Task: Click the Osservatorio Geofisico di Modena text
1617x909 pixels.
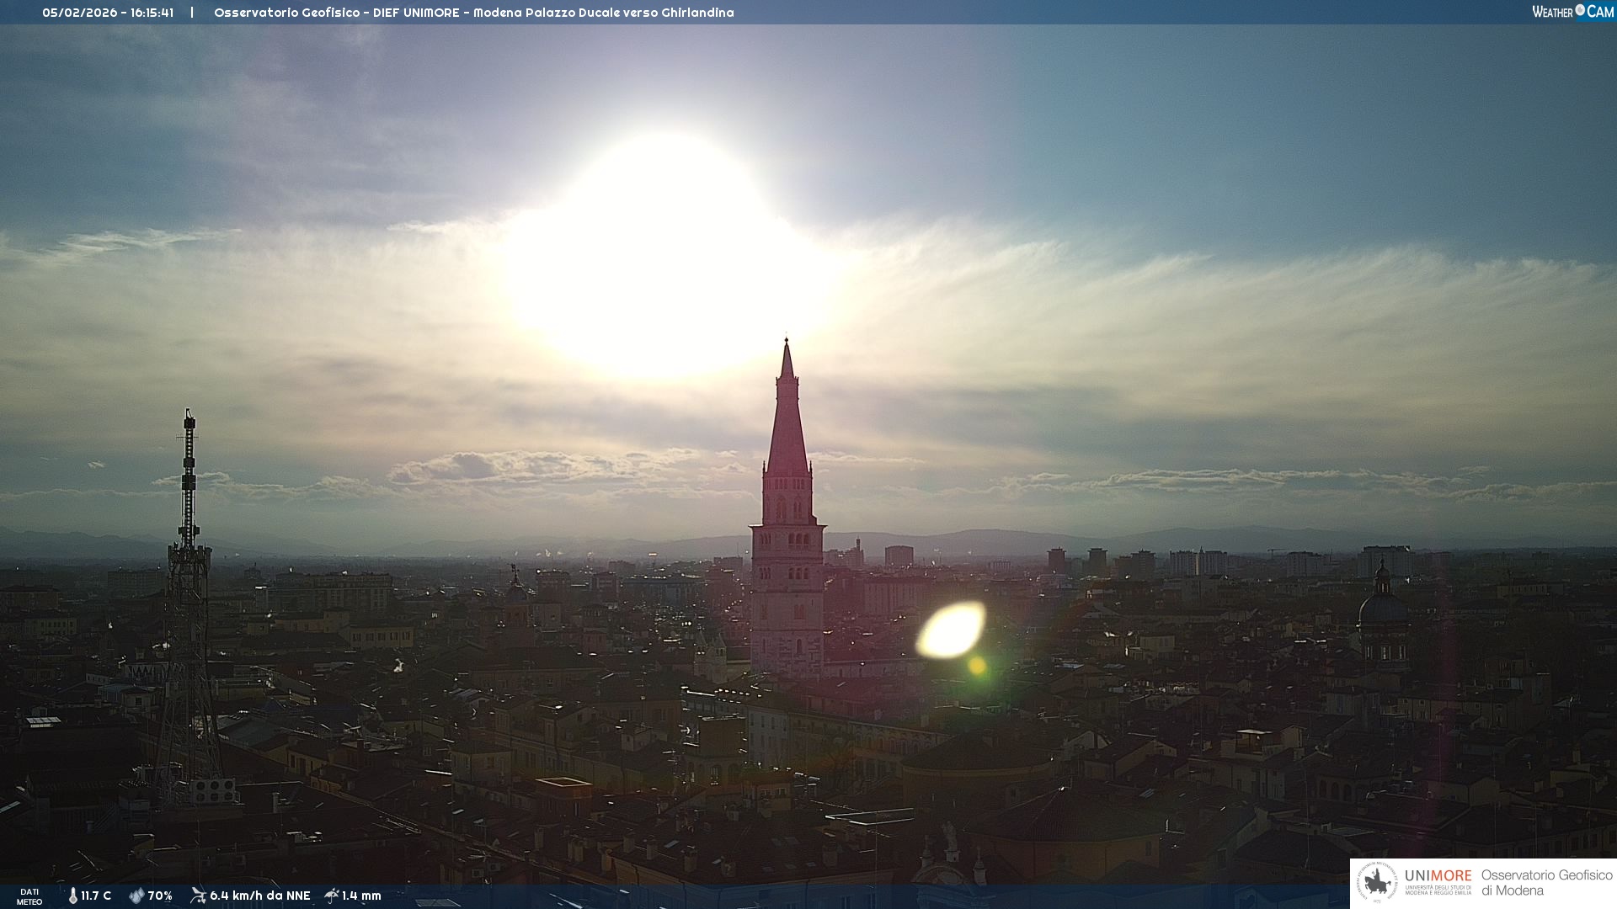Action: (1546, 882)
